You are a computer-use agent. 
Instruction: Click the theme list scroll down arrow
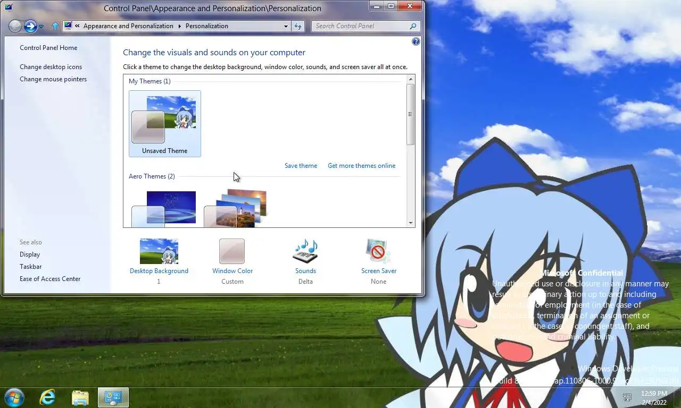[x=411, y=223]
